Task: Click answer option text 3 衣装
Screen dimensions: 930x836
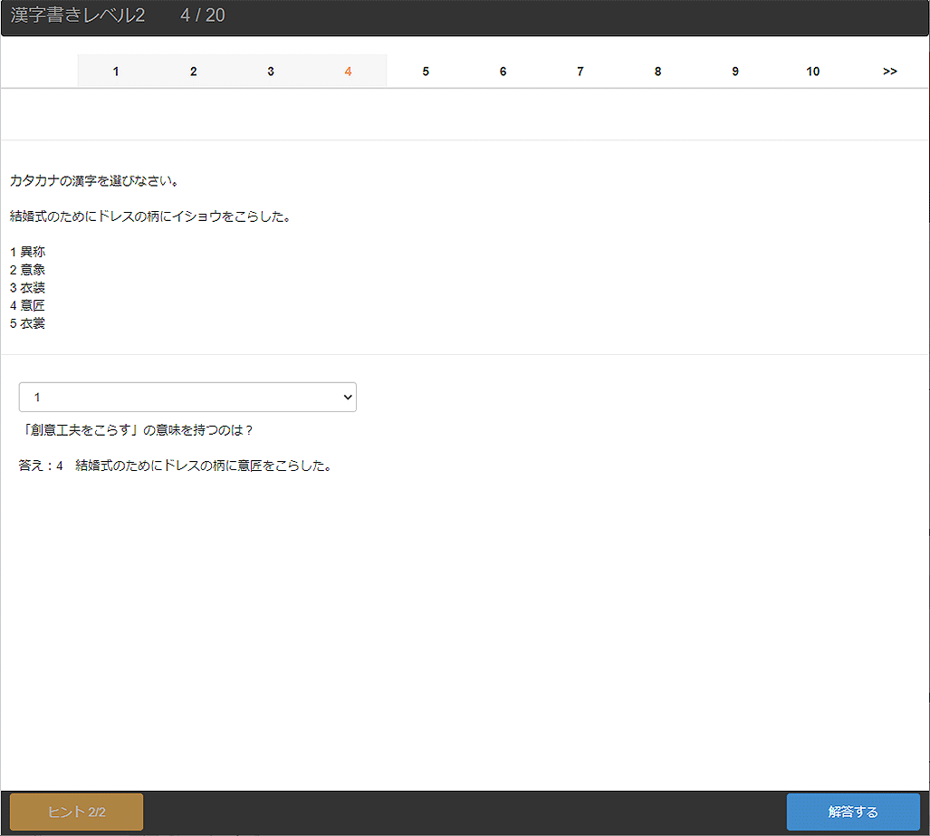Action: 28,288
